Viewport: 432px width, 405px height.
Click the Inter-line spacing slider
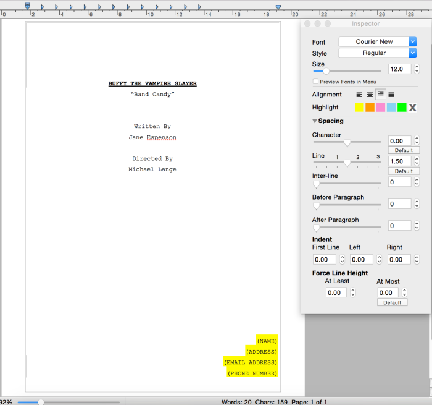tap(347, 184)
